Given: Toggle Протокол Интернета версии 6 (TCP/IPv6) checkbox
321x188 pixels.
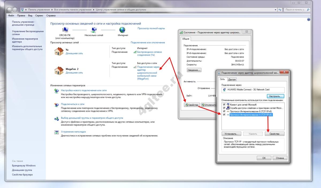Looking at the screenshot, I should click(224, 111).
